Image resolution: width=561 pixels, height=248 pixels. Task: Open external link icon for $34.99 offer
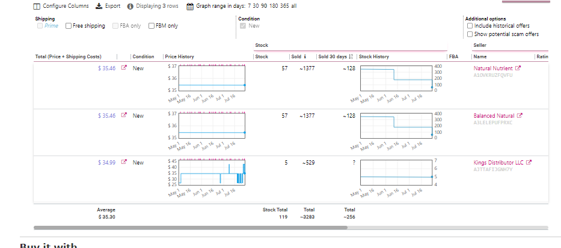pyautogui.click(x=124, y=162)
